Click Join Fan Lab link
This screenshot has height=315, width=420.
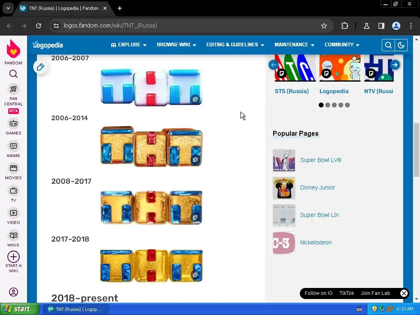375,293
